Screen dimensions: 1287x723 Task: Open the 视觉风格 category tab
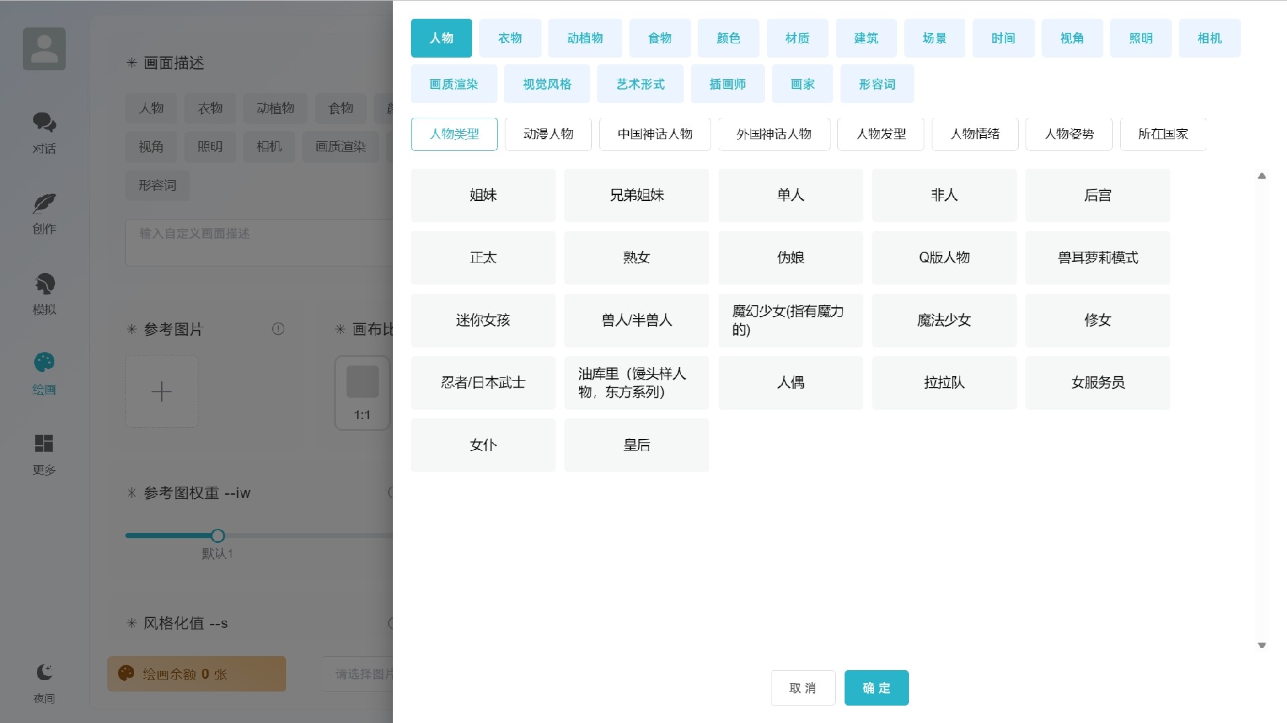click(547, 84)
